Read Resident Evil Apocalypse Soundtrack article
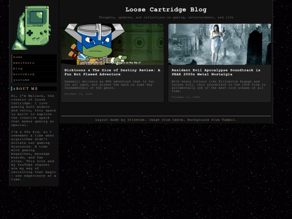 [216, 72]
